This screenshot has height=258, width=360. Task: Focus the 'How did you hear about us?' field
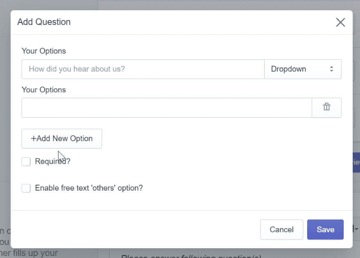(x=143, y=69)
